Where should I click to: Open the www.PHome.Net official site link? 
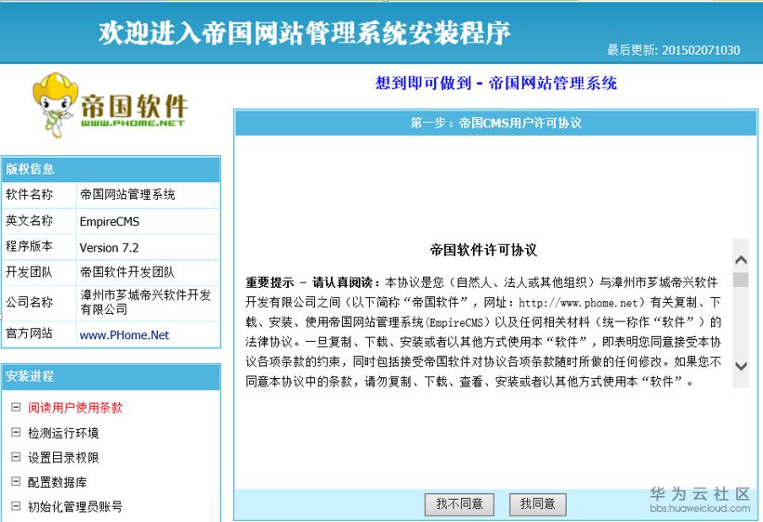(125, 335)
